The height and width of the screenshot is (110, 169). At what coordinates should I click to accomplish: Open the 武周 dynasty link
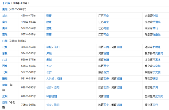(5, 96)
